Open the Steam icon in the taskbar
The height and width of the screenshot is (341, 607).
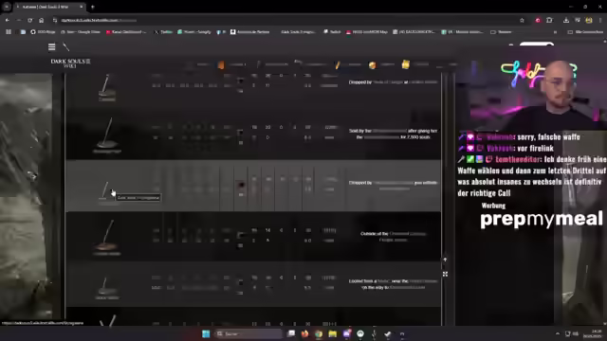tap(388, 333)
